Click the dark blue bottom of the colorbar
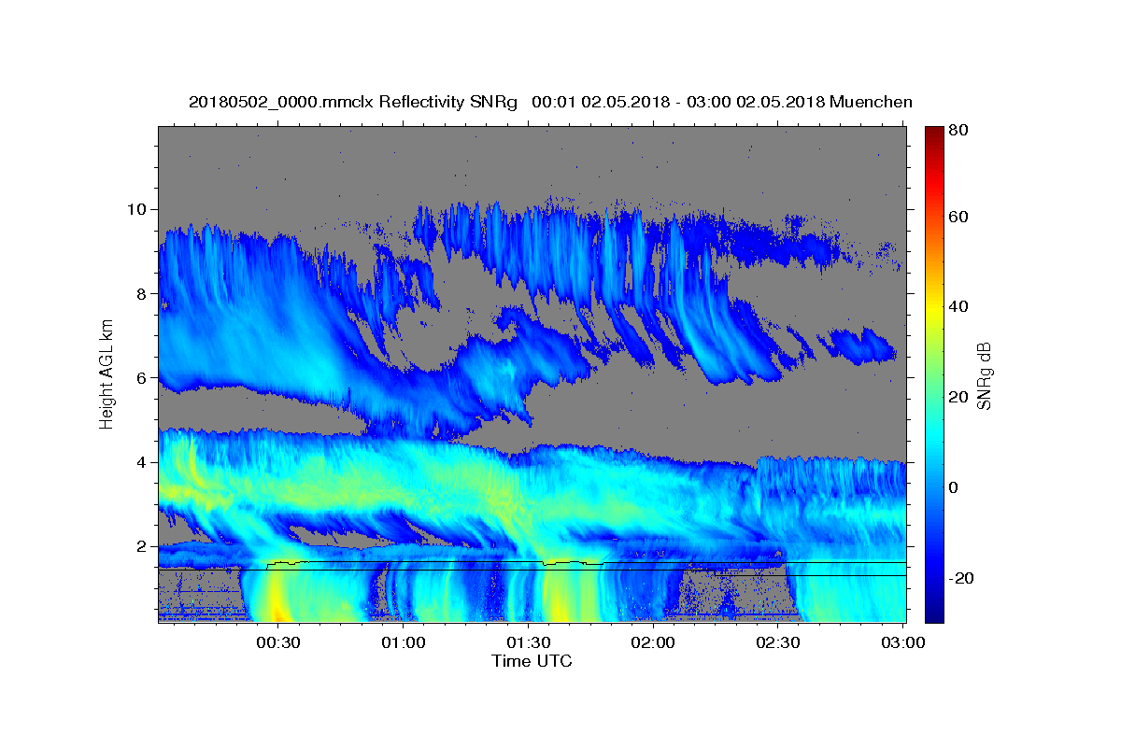Viewport: 1121px width, 747px height. [x=934, y=614]
